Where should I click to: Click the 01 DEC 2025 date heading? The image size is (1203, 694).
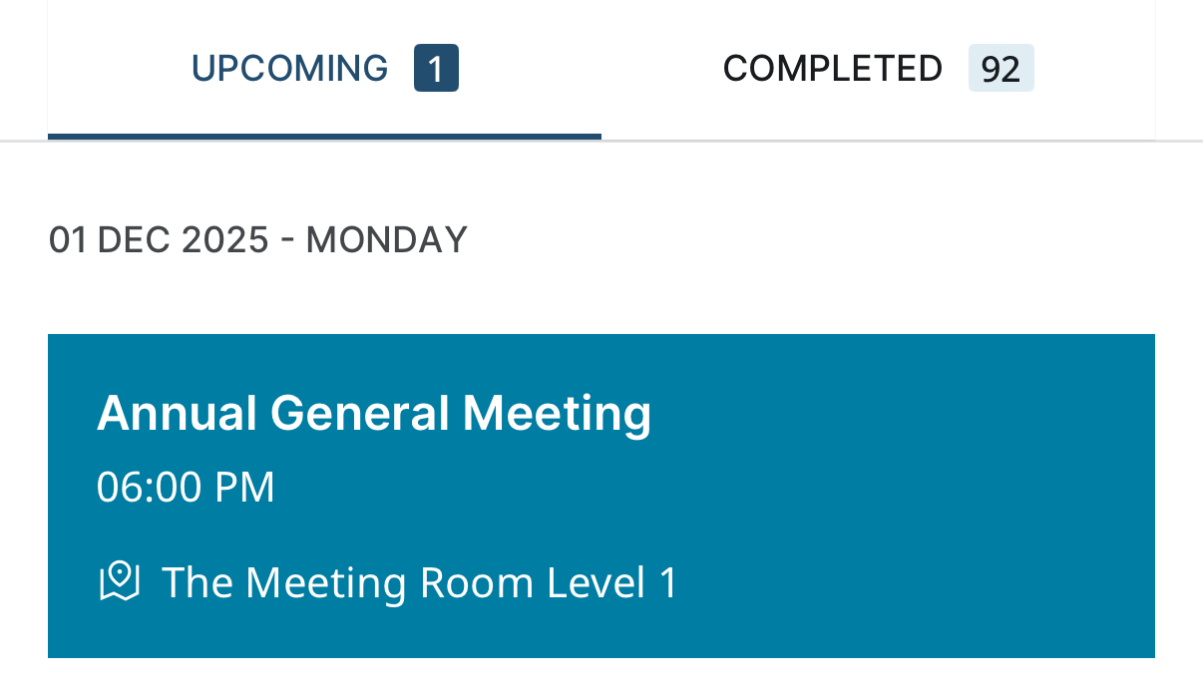[159, 240]
